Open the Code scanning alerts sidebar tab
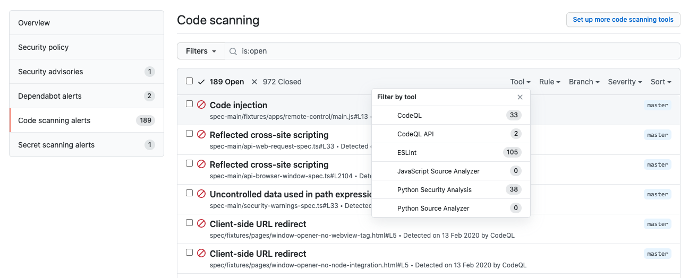689x278 pixels. [x=87, y=120]
